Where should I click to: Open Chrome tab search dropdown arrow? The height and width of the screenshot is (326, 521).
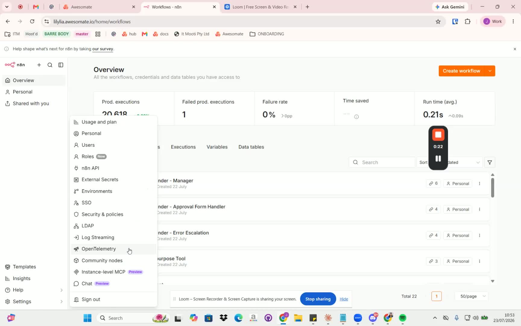pos(7,7)
